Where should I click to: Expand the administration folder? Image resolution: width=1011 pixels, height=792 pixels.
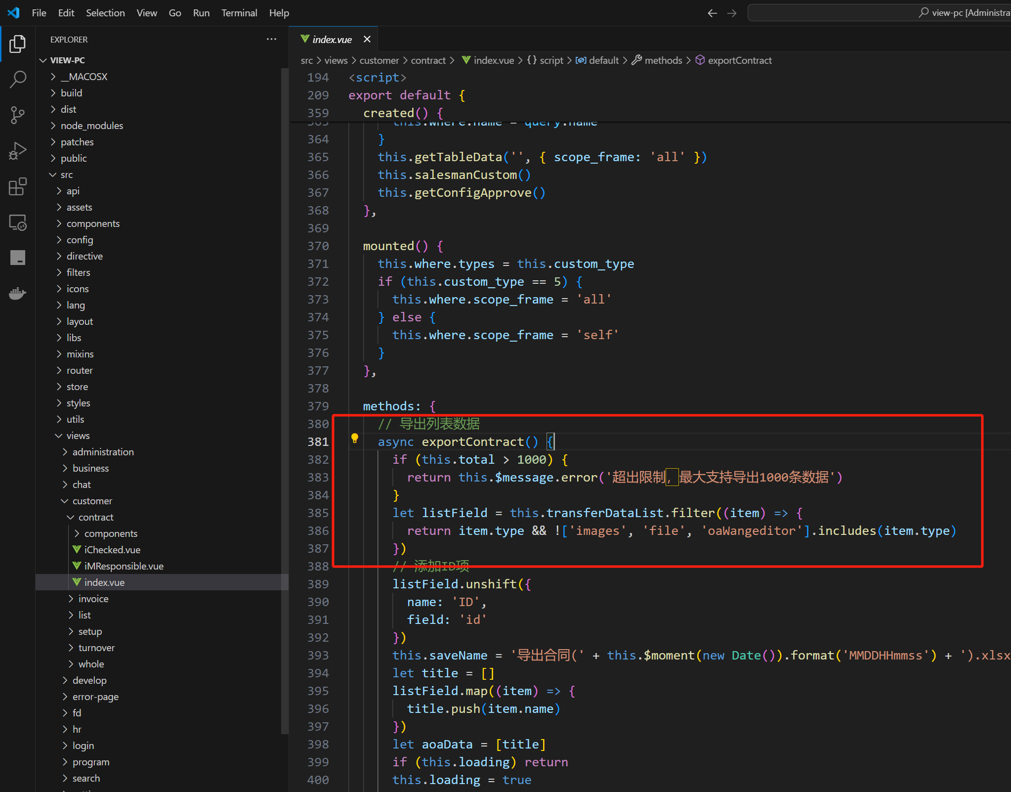point(162,452)
